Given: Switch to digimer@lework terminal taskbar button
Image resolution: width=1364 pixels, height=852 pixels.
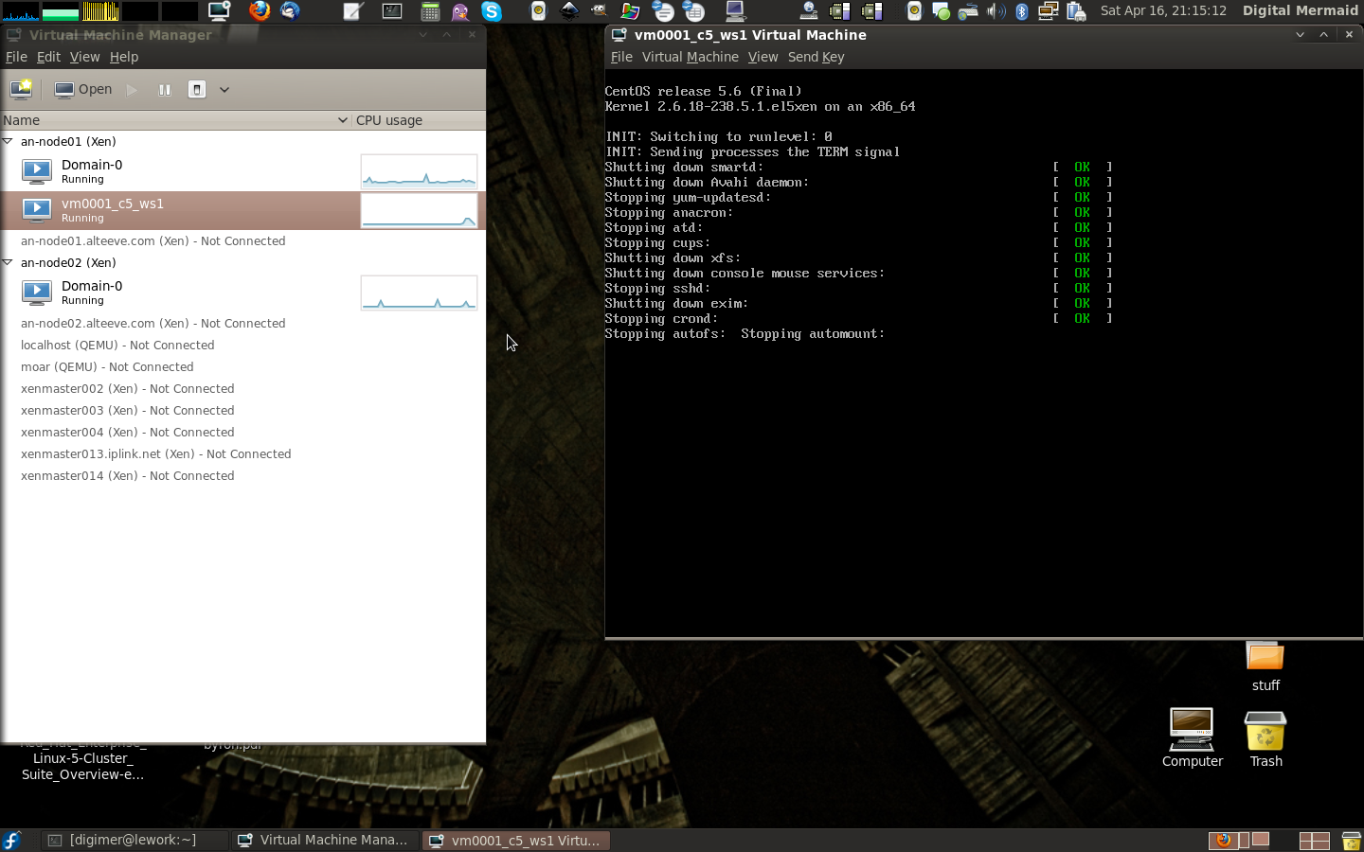Looking at the screenshot, I should (x=135, y=840).
